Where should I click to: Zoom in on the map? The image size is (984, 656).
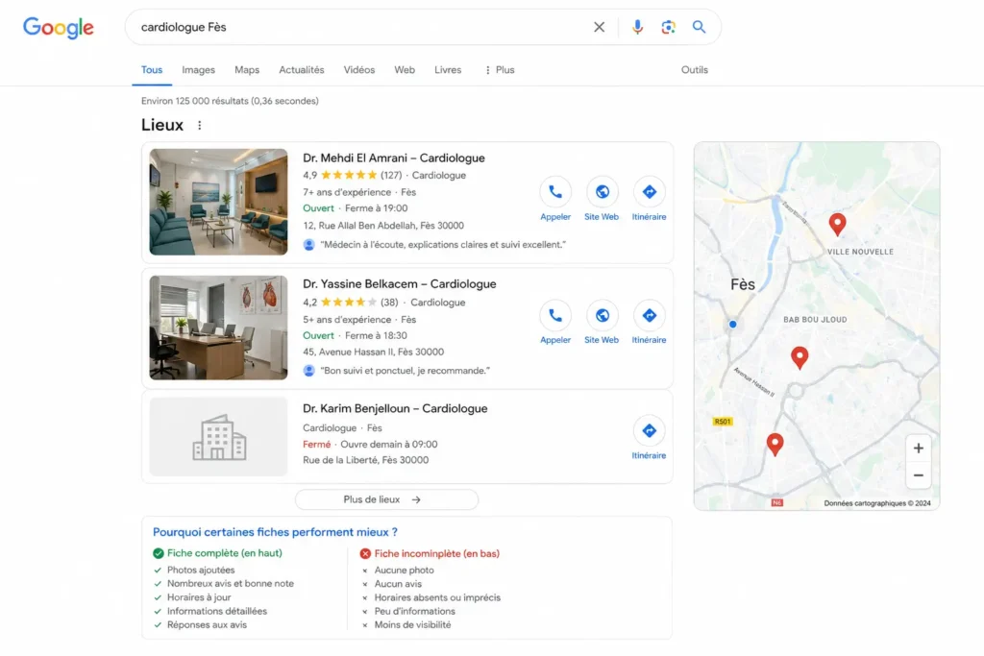coord(918,449)
